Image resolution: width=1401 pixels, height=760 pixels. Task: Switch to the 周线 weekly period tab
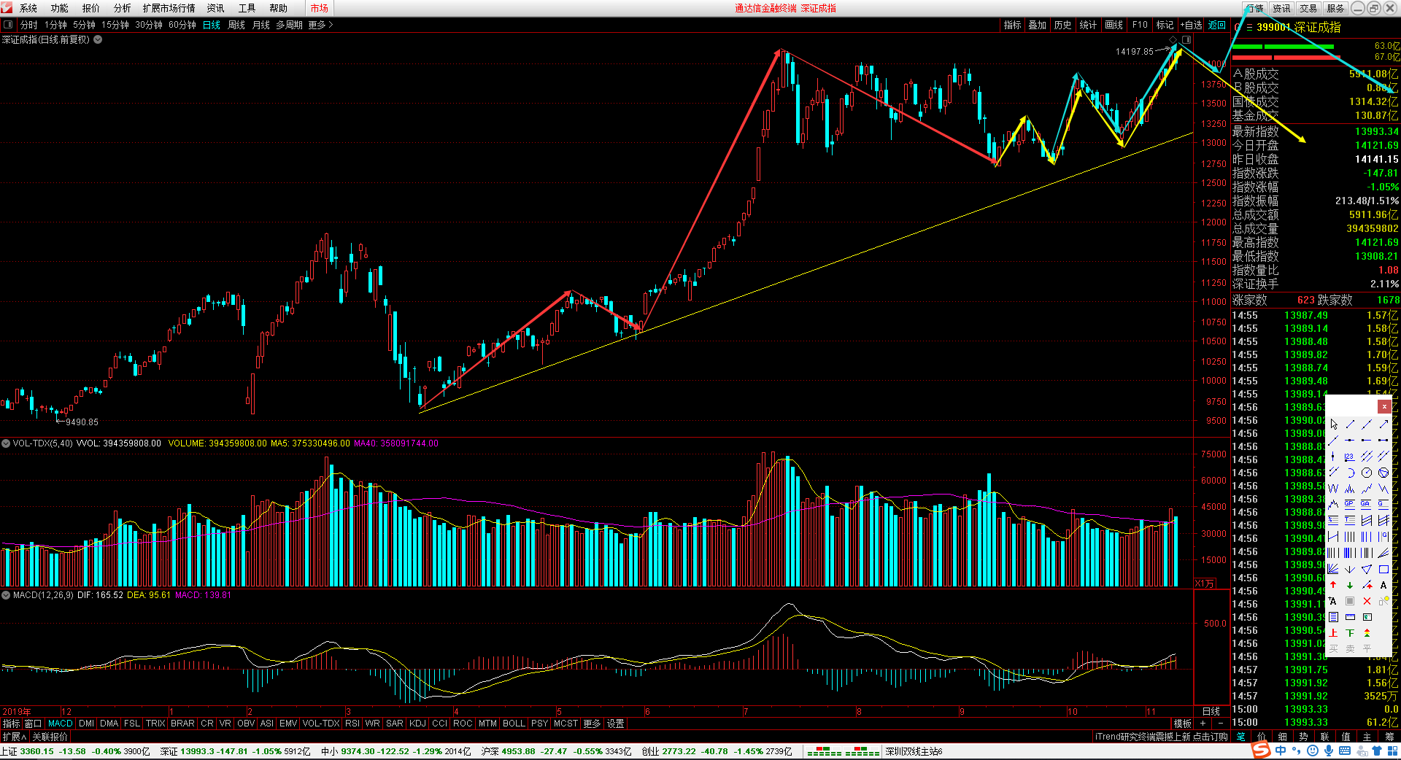pos(236,25)
